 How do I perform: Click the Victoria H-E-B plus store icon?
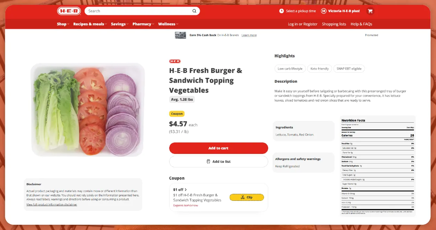(x=324, y=11)
